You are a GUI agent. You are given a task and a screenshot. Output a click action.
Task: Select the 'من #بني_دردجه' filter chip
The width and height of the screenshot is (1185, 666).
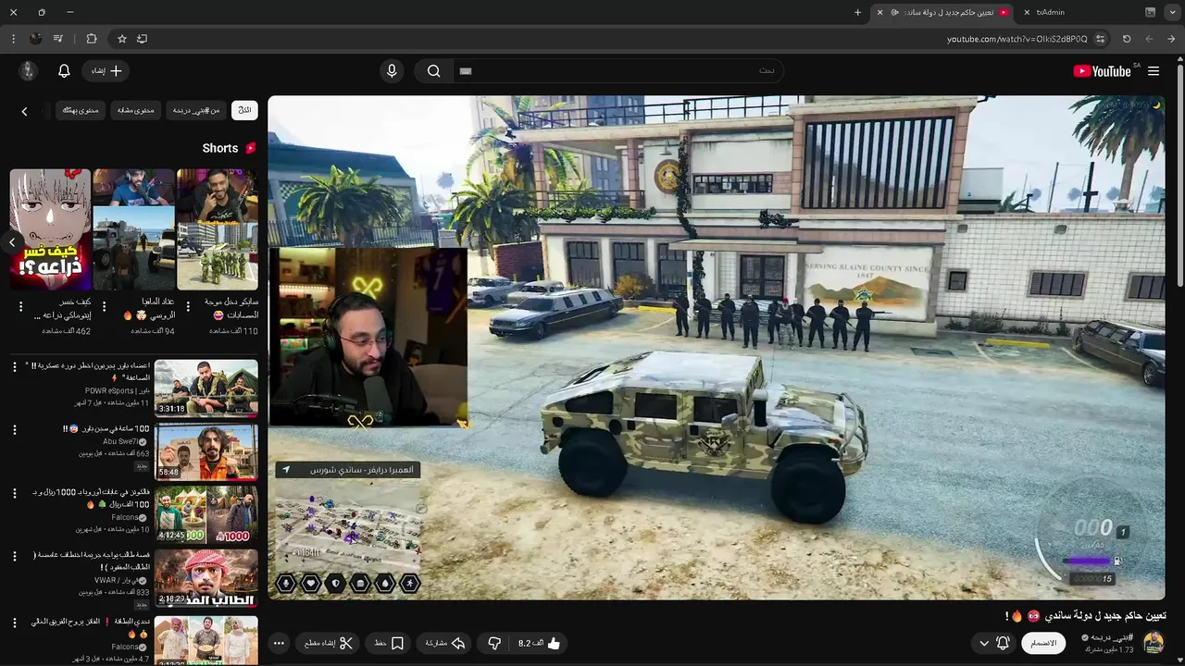tap(197, 110)
